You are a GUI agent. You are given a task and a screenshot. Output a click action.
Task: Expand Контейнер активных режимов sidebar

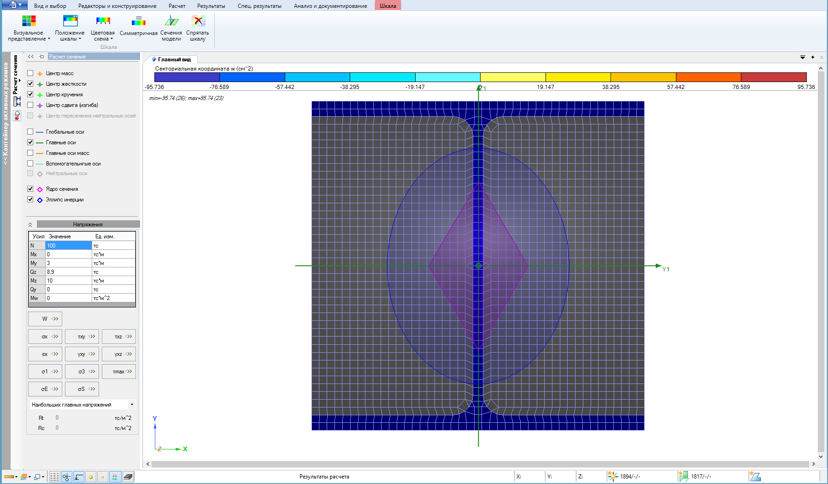tap(6, 114)
